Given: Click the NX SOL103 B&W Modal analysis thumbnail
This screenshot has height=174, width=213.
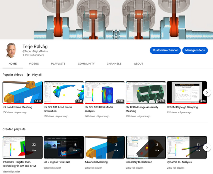Looking at the screenshot, I should (105, 92).
